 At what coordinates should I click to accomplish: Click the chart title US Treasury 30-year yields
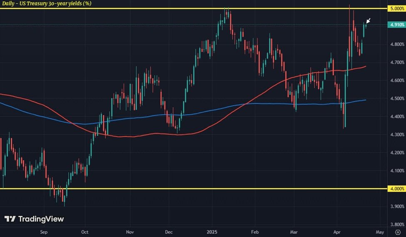46,4
